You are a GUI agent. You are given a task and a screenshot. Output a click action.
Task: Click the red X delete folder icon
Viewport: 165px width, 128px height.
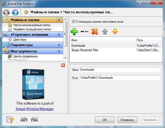95,32
